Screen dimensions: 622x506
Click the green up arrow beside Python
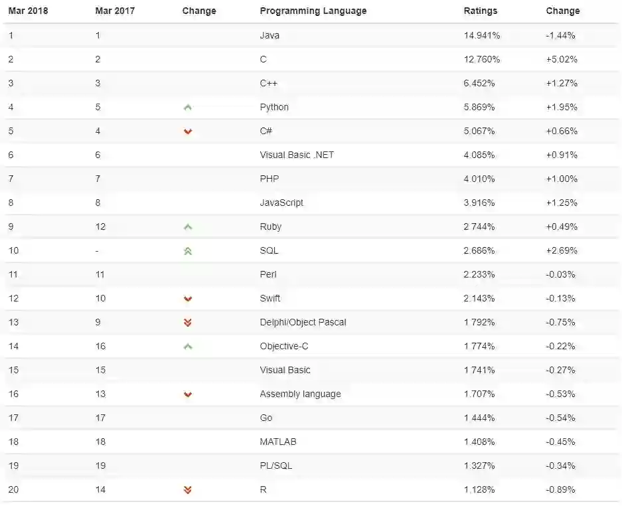coord(188,107)
